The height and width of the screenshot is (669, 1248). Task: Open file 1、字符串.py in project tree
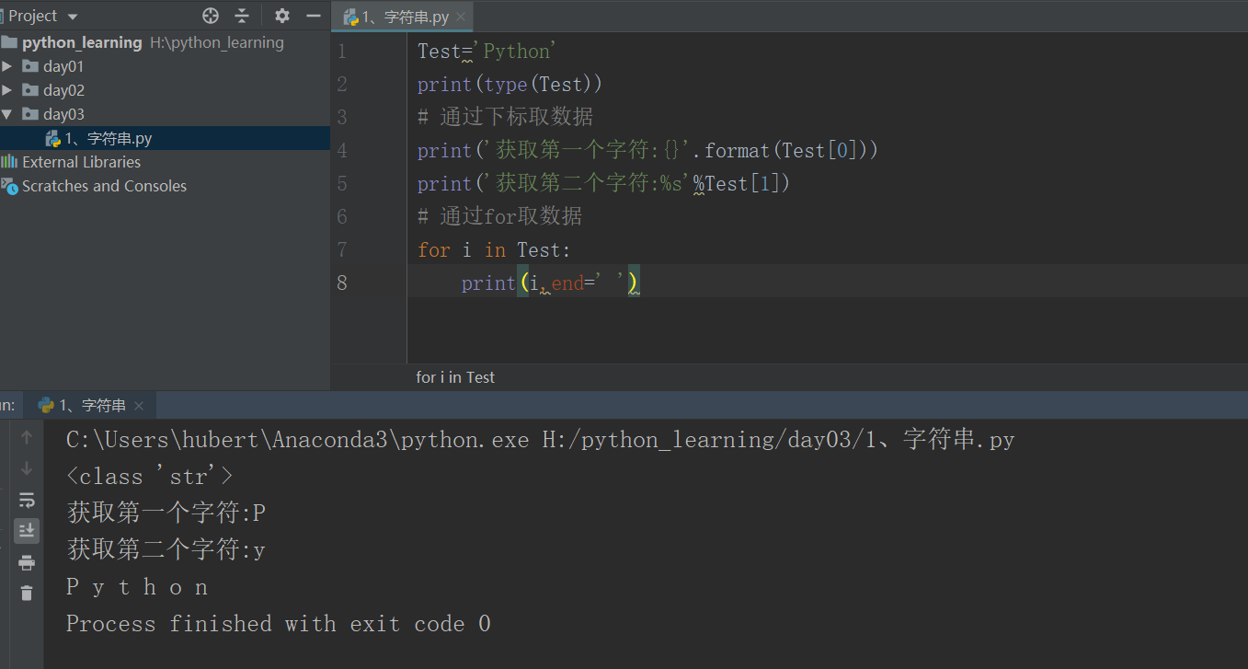(165, 138)
